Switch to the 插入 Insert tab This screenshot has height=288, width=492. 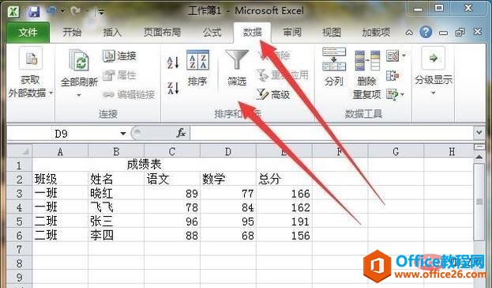click(112, 32)
